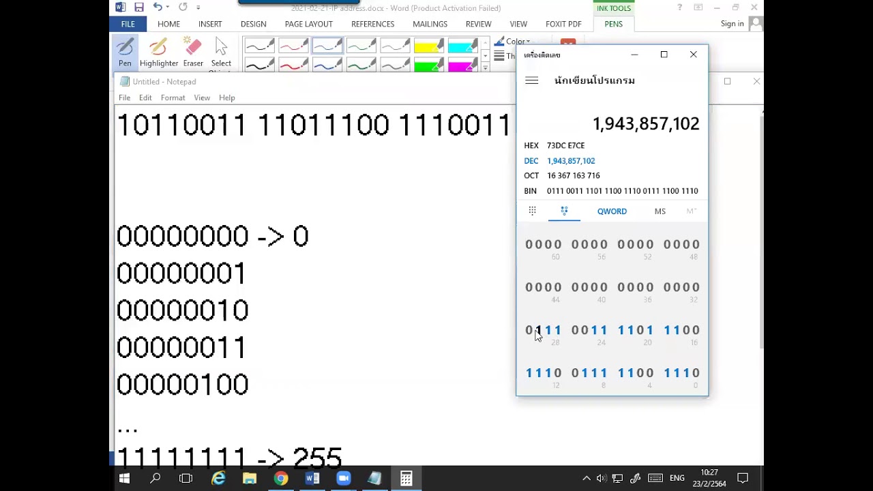Image resolution: width=873 pixels, height=491 pixels.
Task: Choose the thick blue pen style
Action: (327, 64)
